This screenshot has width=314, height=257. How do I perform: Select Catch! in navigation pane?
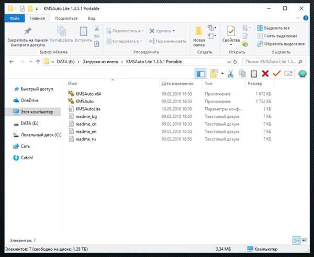pyautogui.click(x=23, y=158)
